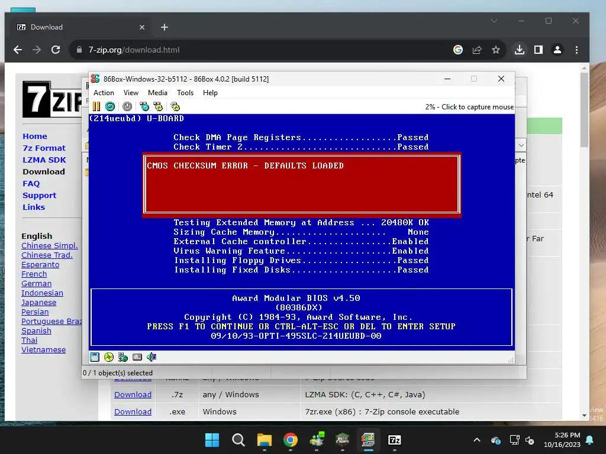Open File Explorer from taskbar
The height and width of the screenshot is (454, 606).
tap(265, 440)
